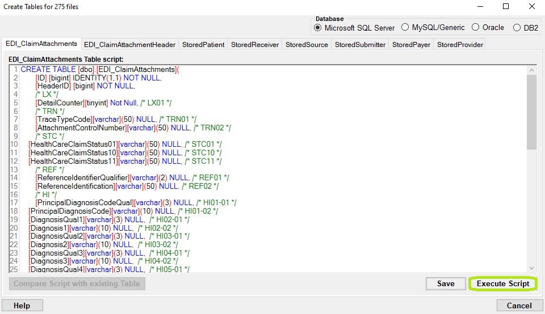Screen dimensions: 545x314
Task: Click the CREATE TABLE line in script
Action: [x=100, y=69]
